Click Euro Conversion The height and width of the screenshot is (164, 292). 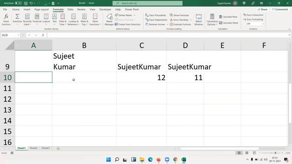253,15
